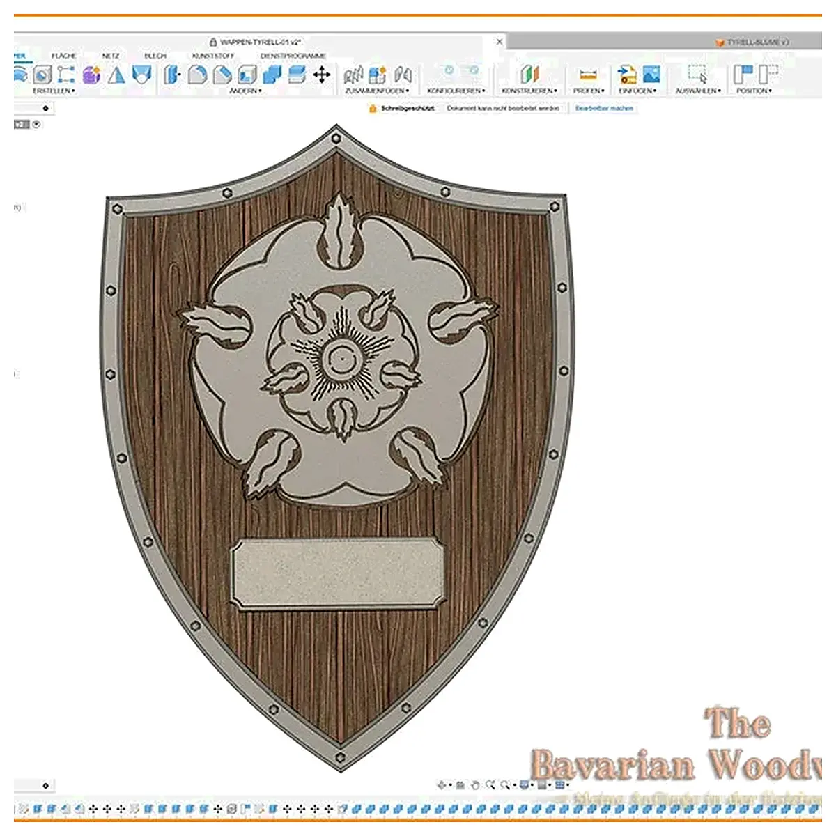
Task: Click the first feature in the timeline
Action: click(24, 810)
